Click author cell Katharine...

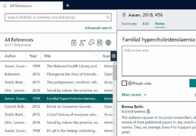click(14, 74)
